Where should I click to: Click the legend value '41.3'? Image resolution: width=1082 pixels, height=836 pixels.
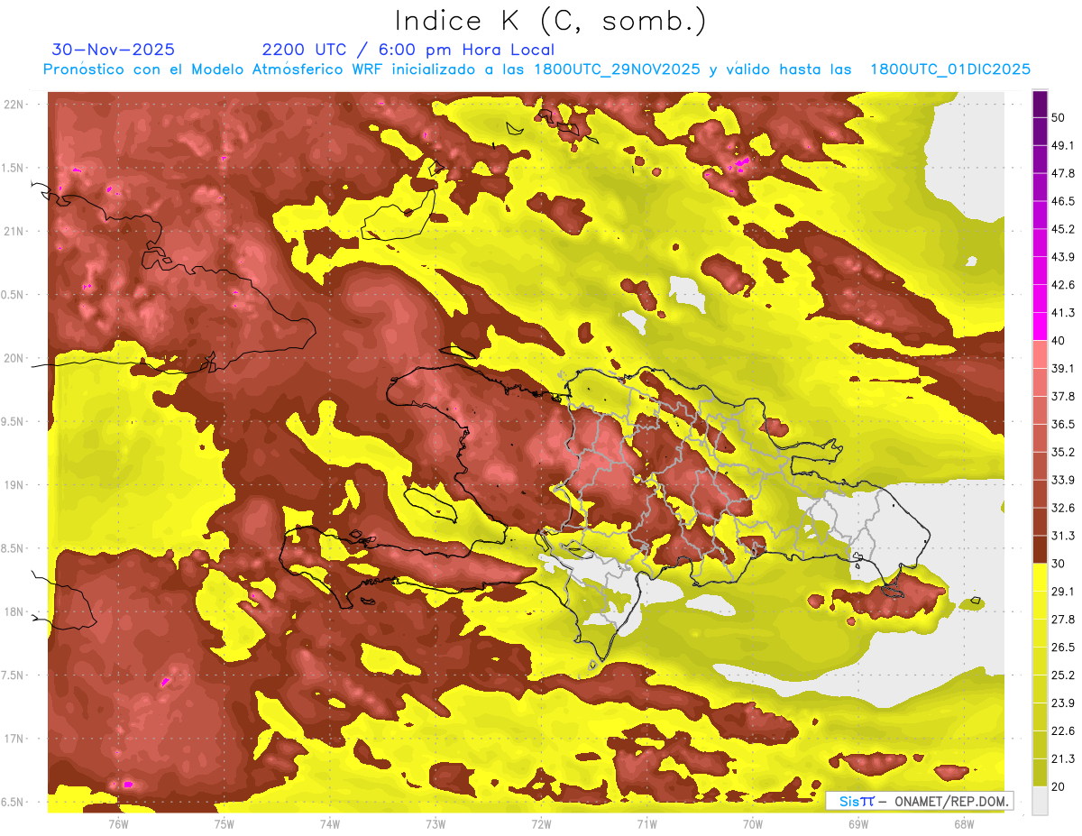pyautogui.click(x=1063, y=313)
